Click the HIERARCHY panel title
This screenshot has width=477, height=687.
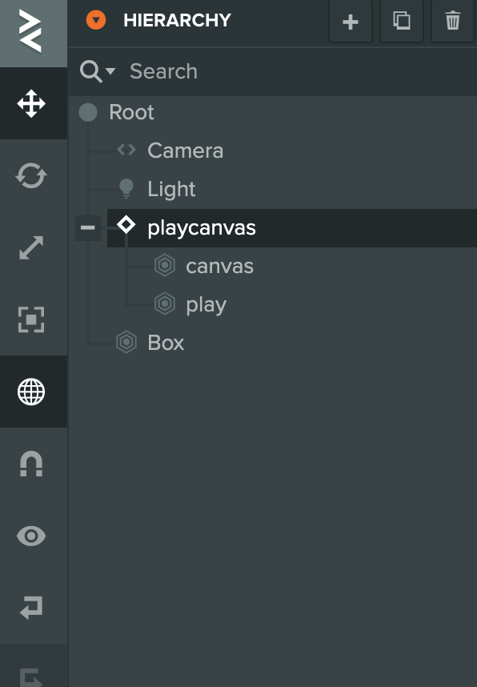[180, 22]
